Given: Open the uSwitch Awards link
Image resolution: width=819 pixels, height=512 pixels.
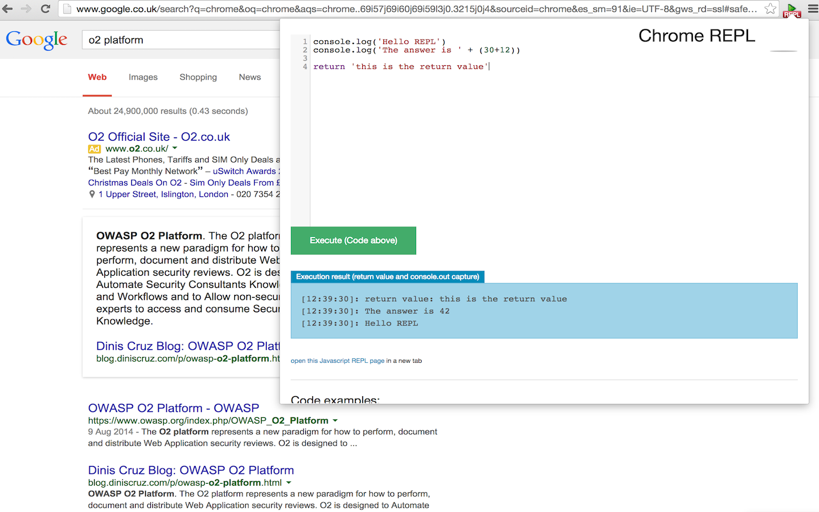Looking at the screenshot, I should 246,172.
